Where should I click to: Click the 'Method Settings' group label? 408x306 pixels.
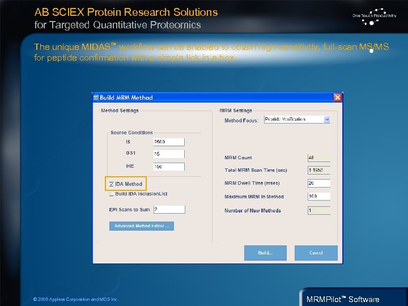[x=120, y=110]
